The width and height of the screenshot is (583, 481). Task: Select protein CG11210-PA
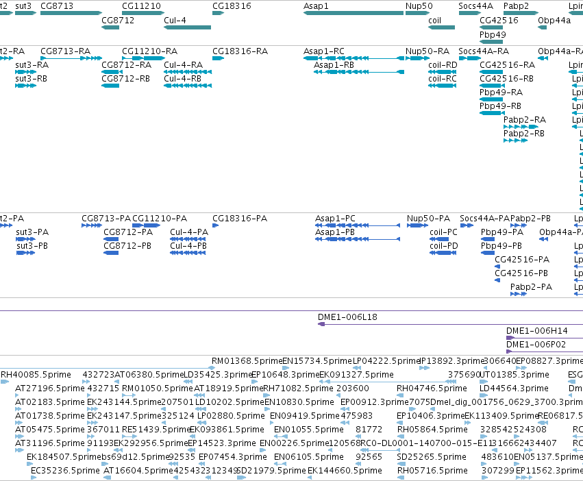tap(160, 219)
